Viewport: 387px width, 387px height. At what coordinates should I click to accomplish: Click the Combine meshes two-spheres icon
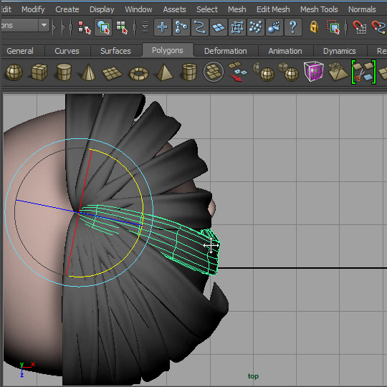click(x=264, y=72)
